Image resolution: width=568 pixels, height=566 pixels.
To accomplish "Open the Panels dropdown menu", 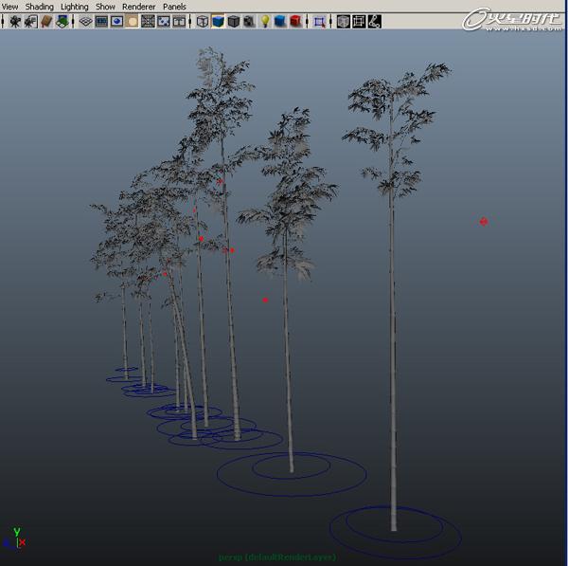I will 174,7.
